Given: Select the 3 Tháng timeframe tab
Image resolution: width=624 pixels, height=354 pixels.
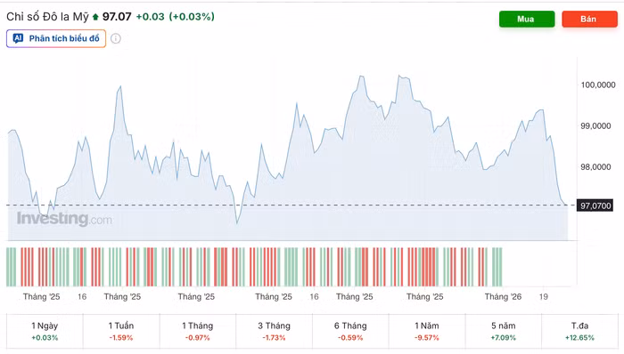Looking at the screenshot, I should click(x=274, y=331).
